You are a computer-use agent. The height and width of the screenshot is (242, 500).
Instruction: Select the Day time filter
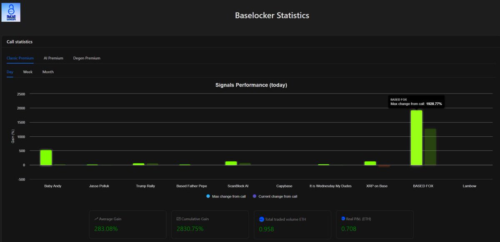tap(10, 72)
